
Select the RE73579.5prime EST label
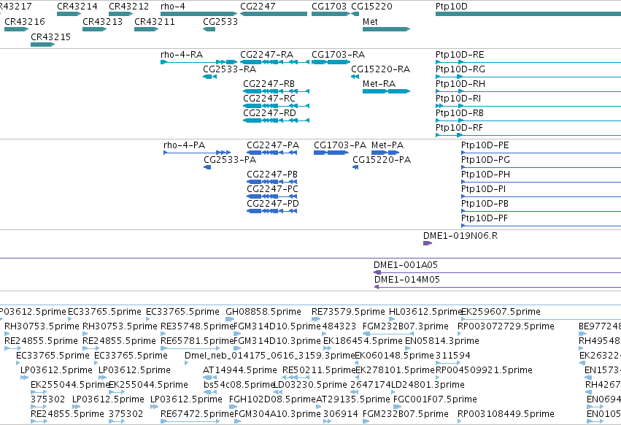pyautogui.click(x=348, y=312)
